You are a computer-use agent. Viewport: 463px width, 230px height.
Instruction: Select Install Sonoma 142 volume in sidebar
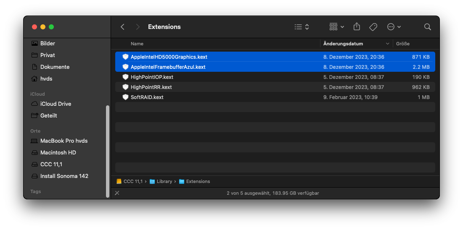click(x=64, y=176)
